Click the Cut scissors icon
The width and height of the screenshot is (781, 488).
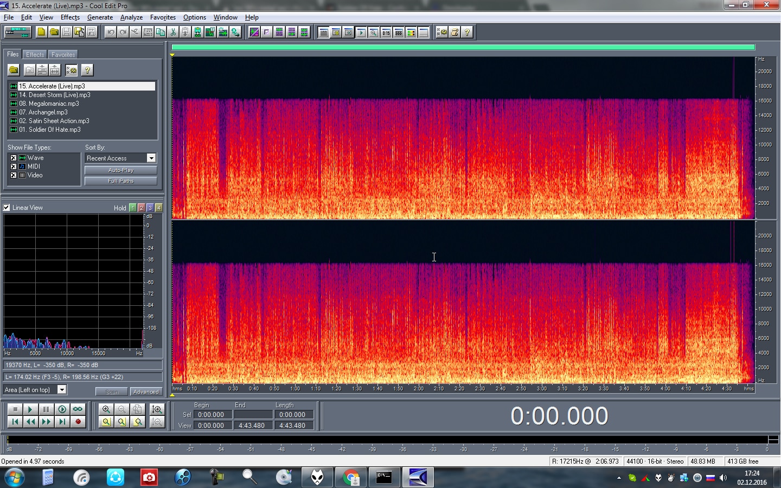click(173, 32)
